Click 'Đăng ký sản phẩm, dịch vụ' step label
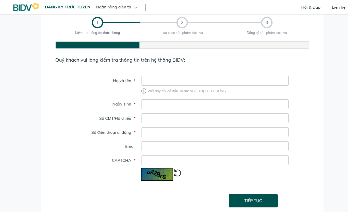Viewport: 348px width, 212px height. [267, 33]
